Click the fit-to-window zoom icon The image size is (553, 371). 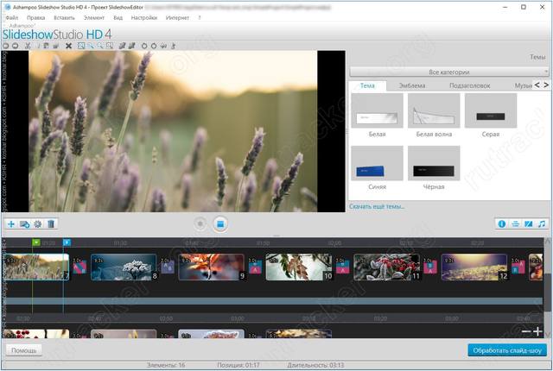click(x=81, y=46)
